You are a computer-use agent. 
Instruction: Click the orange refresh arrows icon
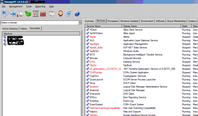coord(60,14)
